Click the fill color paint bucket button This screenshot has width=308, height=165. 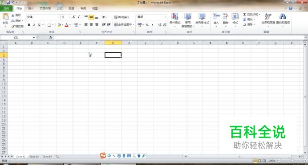click(59, 25)
